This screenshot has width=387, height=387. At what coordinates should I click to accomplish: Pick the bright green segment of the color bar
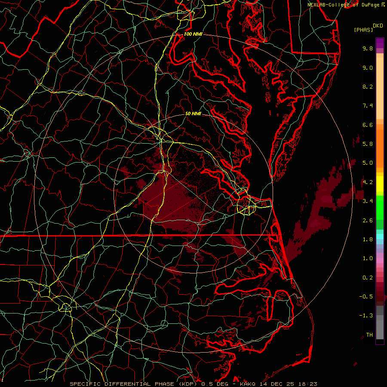[380, 208]
